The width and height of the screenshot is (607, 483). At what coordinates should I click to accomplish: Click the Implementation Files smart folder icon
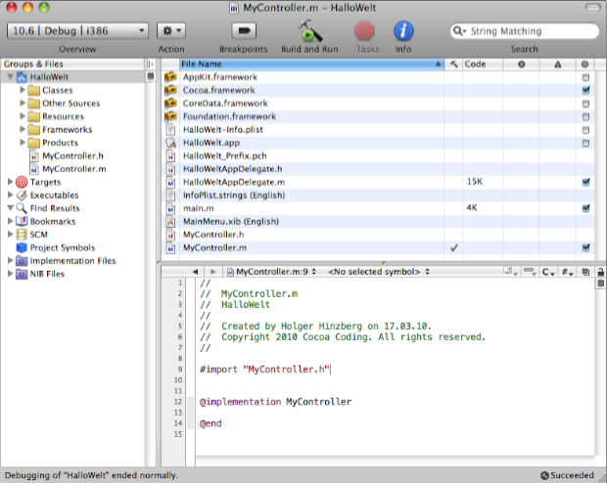tap(22, 261)
